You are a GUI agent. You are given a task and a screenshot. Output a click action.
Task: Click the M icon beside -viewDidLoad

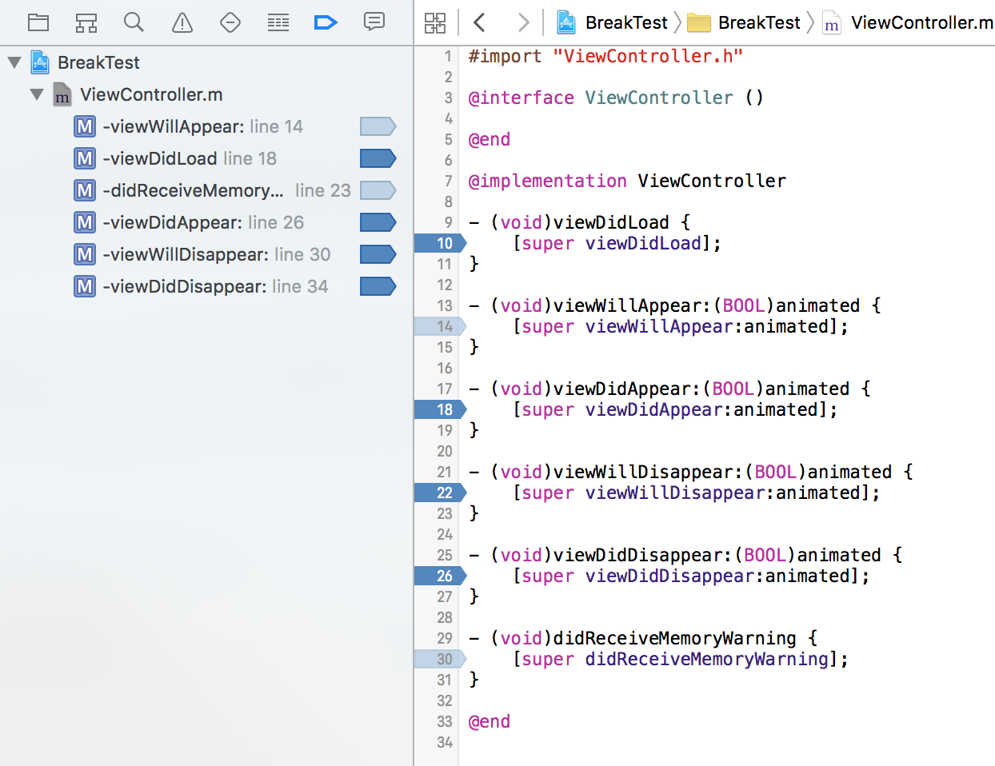(85, 158)
